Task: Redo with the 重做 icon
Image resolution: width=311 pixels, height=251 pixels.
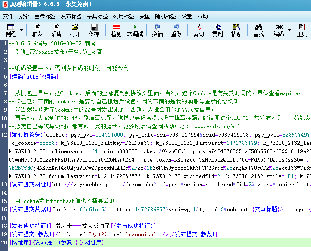Action: [x=176, y=31]
